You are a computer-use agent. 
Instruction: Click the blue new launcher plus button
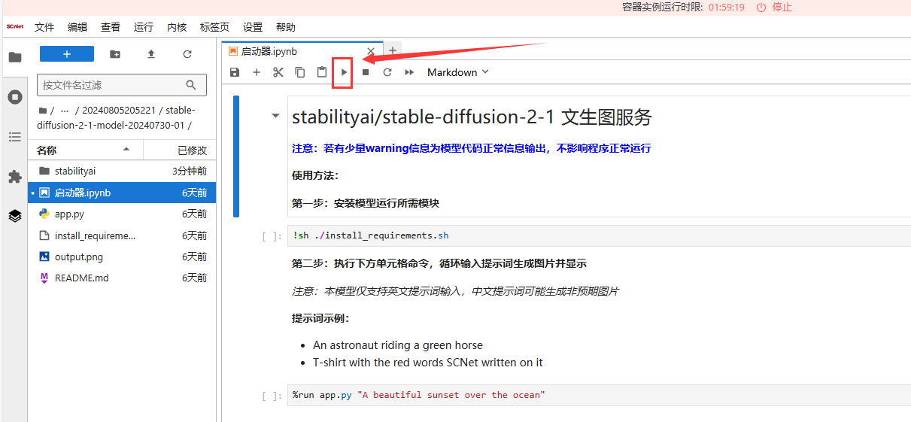(x=67, y=54)
